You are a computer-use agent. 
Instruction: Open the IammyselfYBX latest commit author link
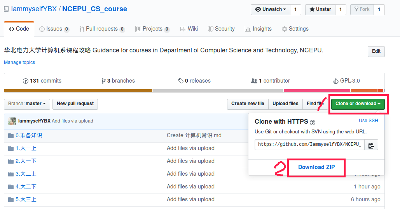tap(35, 121)
